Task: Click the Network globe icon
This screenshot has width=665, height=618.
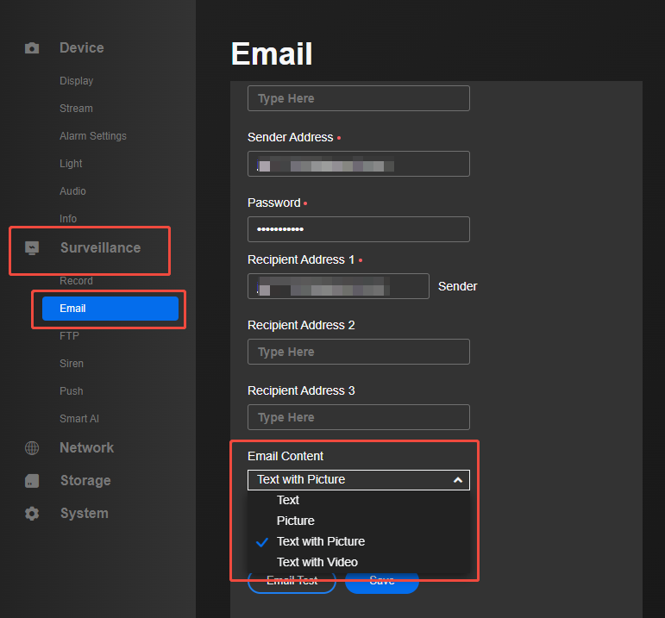Action: (x=32, y=448)
